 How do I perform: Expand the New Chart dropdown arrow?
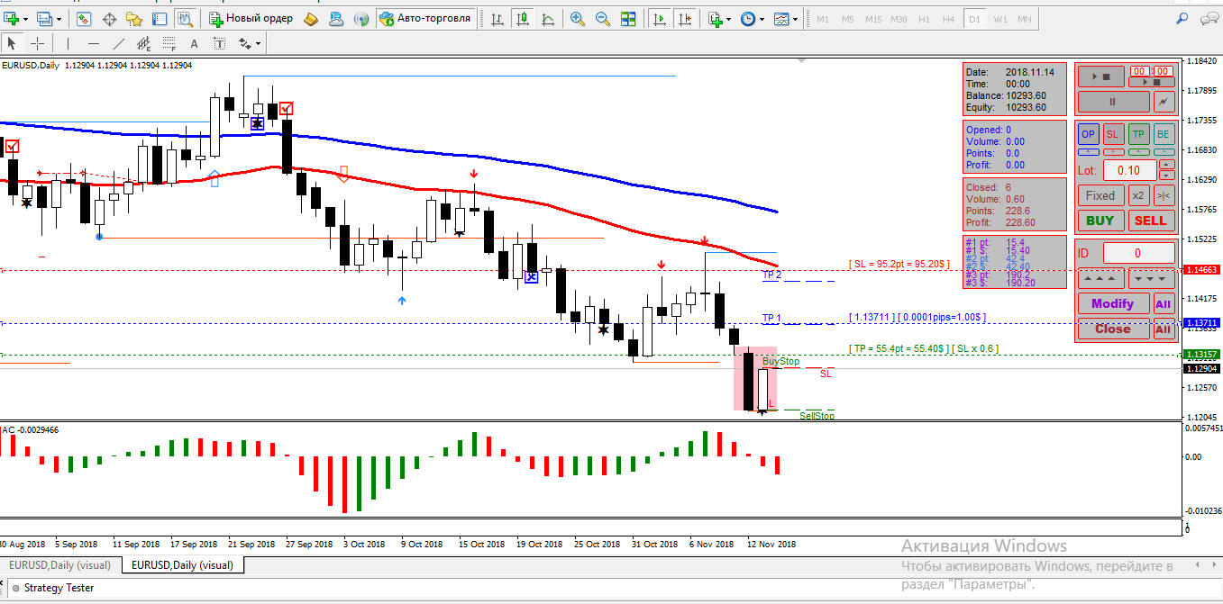[25, 19]
